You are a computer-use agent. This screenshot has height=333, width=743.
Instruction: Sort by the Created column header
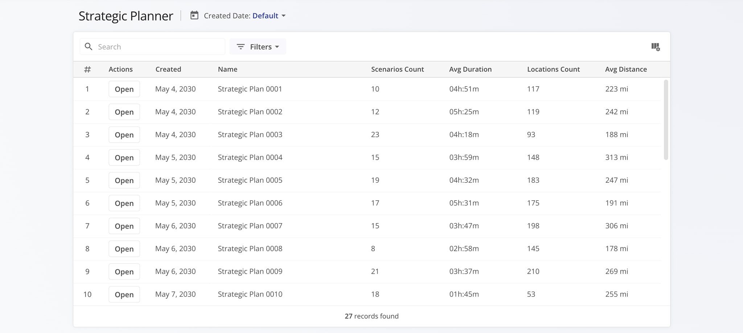[x=168, y=69]
